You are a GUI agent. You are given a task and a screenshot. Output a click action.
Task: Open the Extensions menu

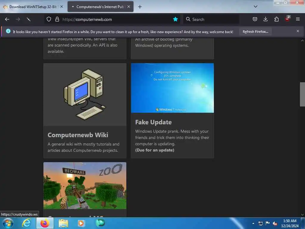[276, 19]
